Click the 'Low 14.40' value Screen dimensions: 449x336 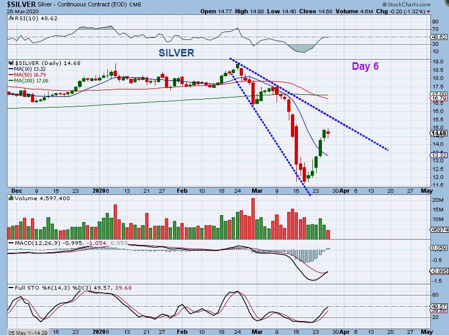coord(282,11)
